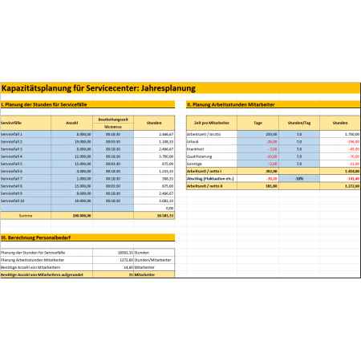Click the 'hh:mm:ss' sub-header cell
361x361 pixels.
113,127
